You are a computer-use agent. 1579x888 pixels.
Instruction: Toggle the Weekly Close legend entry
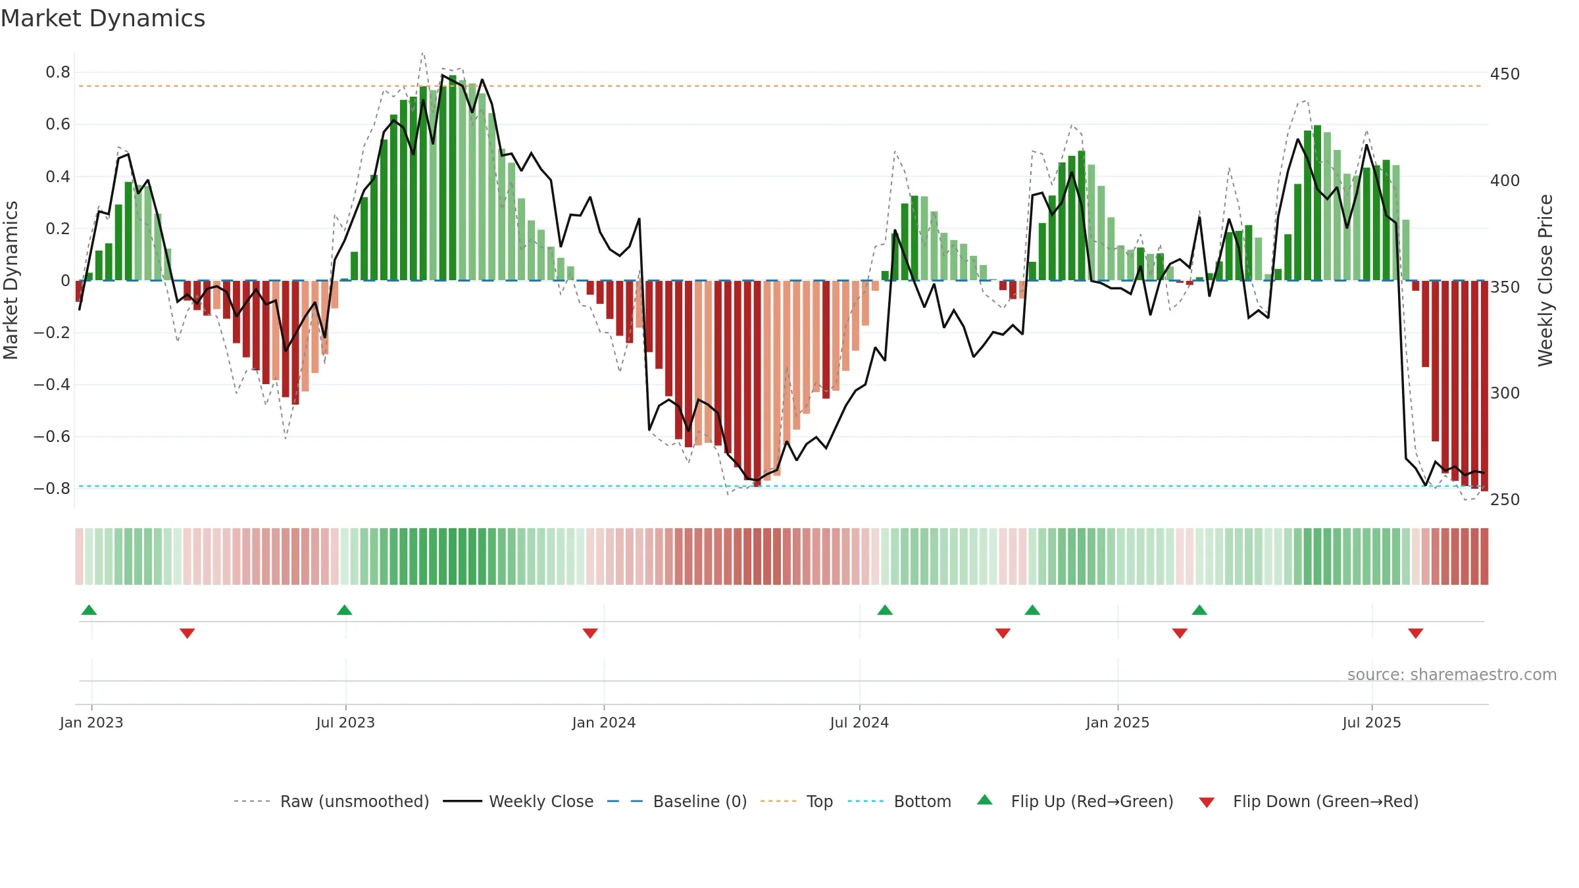click(518, 801)
